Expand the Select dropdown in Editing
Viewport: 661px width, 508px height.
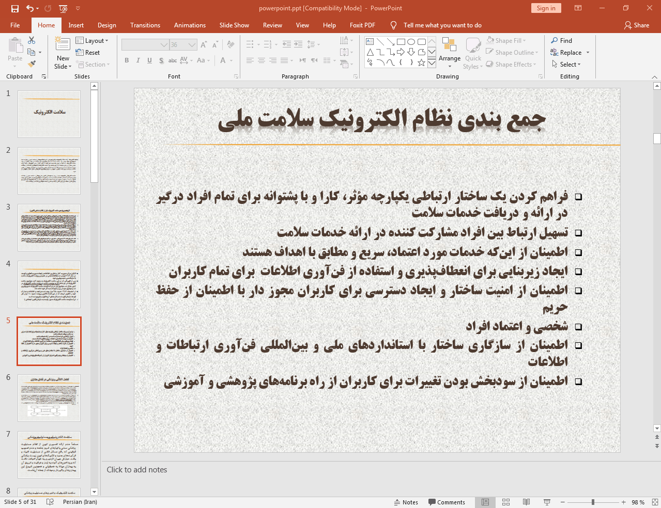pos(567,65)
